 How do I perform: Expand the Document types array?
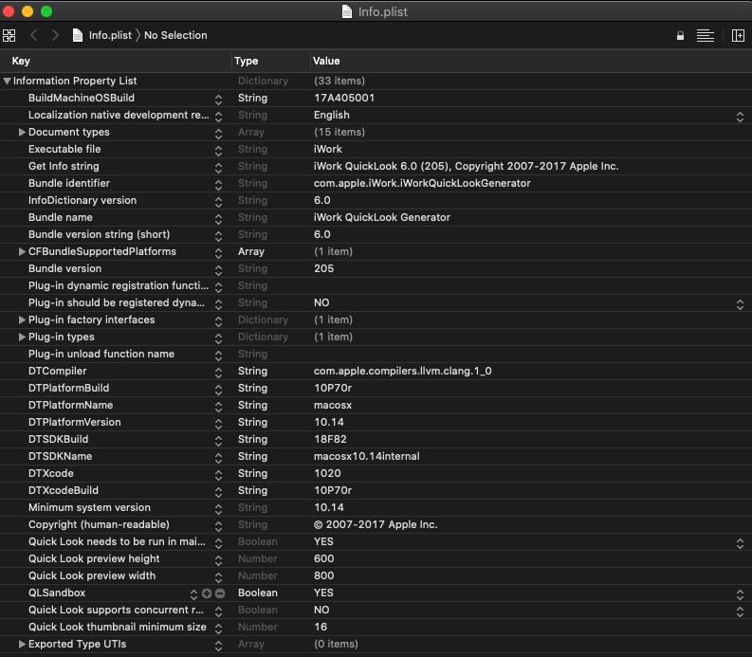(22, 132)
